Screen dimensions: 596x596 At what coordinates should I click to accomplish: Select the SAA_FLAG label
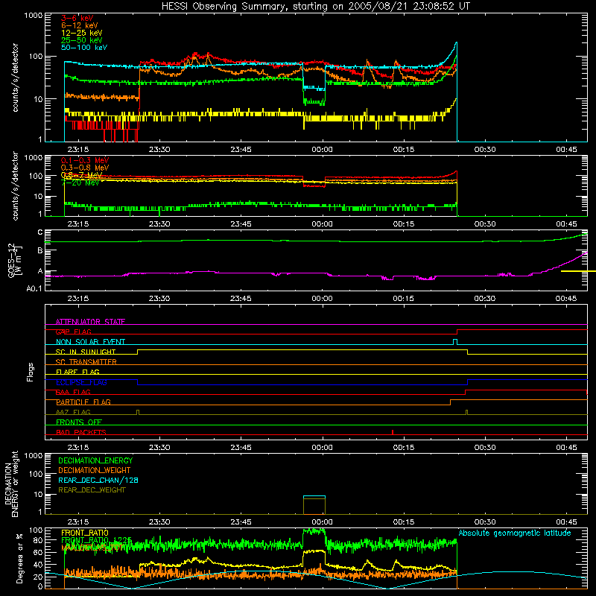pos(73,392)
